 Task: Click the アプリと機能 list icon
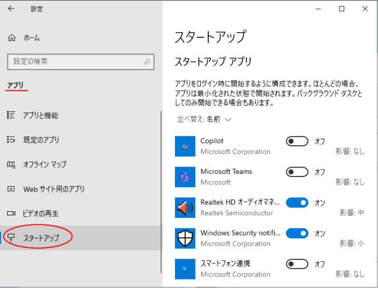click(x=11, y=115)
